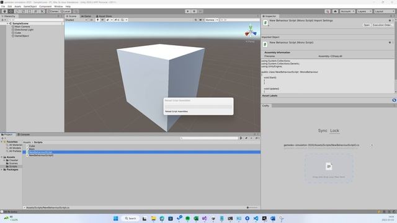The image size is (397, 223).
Task: Toggle scene audio icon
Action: (102, 20)
